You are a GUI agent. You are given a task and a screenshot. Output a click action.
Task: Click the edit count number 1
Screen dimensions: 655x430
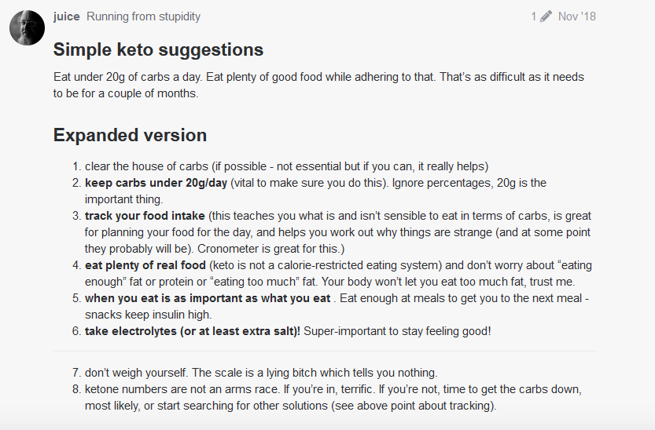pyautogui.click(x=534, y=16)
